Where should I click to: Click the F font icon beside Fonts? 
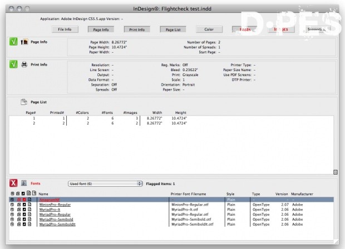coord(24,183)
